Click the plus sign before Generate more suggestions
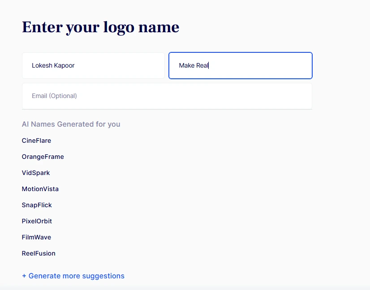This screenshot has width=370, height=290. [x=24, y=276]
